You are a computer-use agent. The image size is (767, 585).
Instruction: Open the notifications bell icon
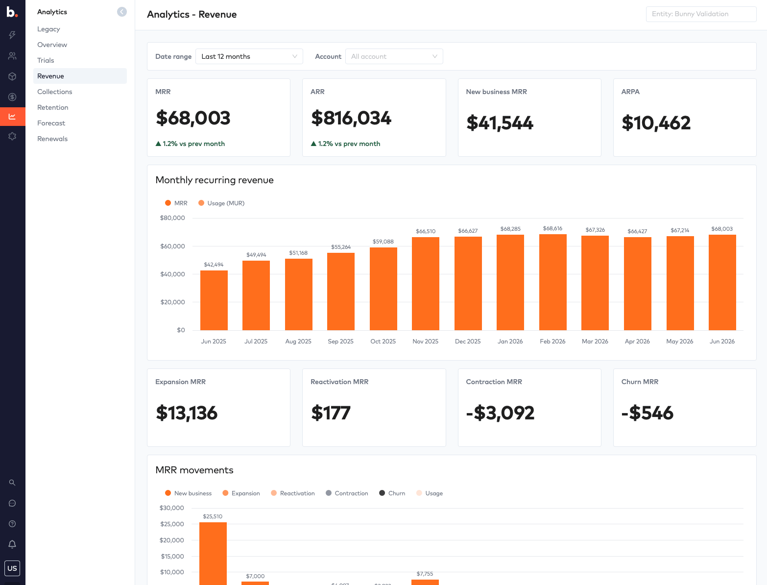(12, 544)
